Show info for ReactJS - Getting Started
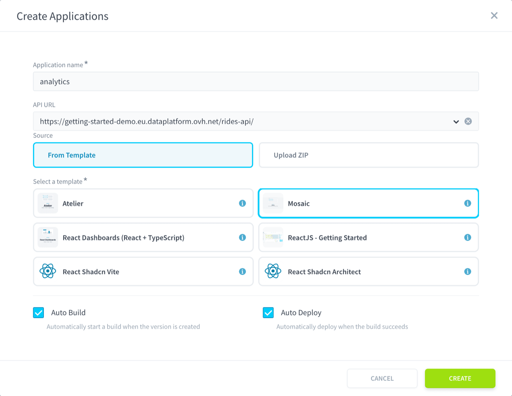Image resolution: width=512 pixels, height=396 pixels. (x=468, y=238)
